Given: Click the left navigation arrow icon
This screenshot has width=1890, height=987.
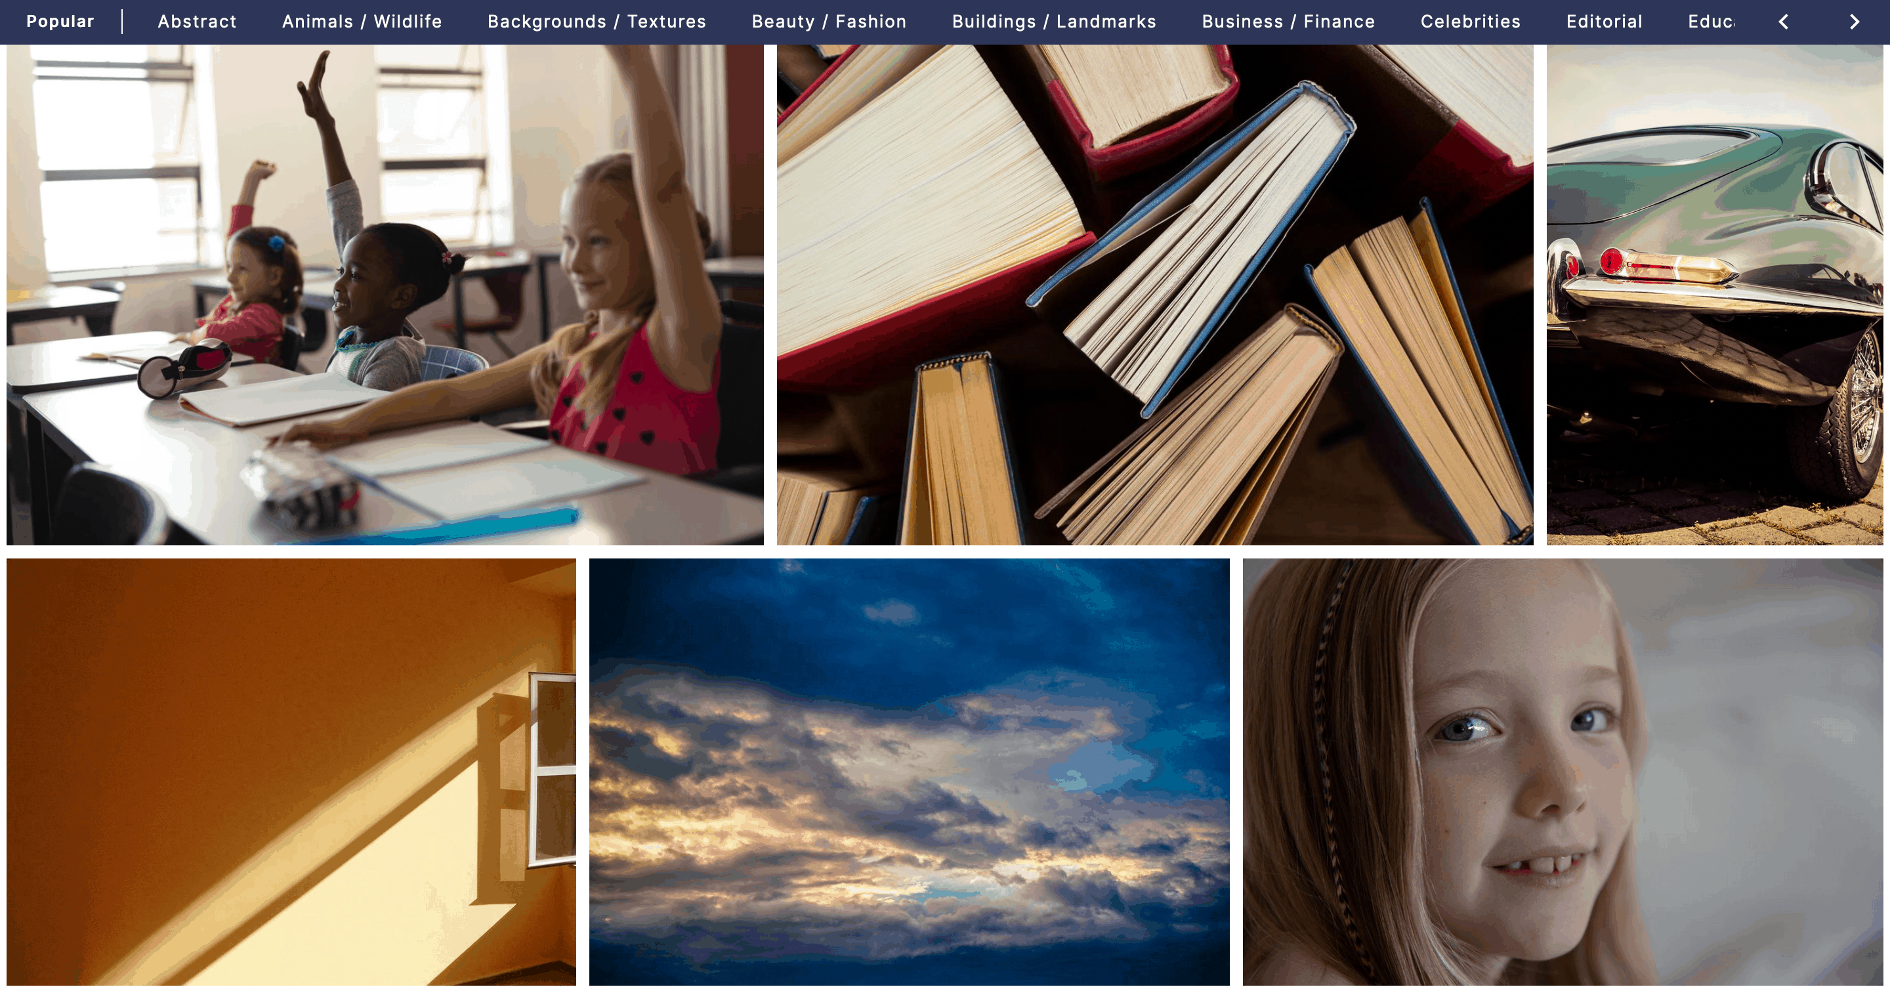Looking at the screenshot, I should 1785,21.
